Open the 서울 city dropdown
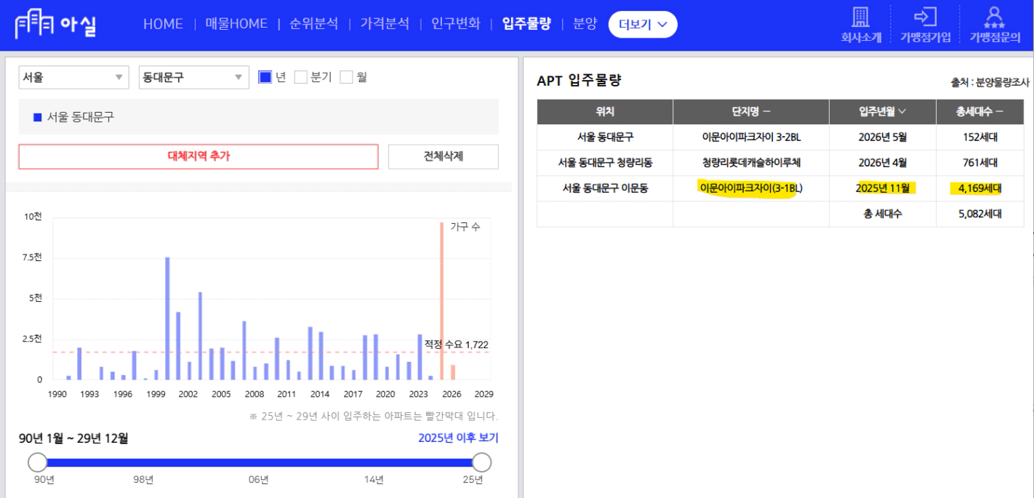Image resolution: width=1034 pixels, height=498 pixels. coord(73,77)
